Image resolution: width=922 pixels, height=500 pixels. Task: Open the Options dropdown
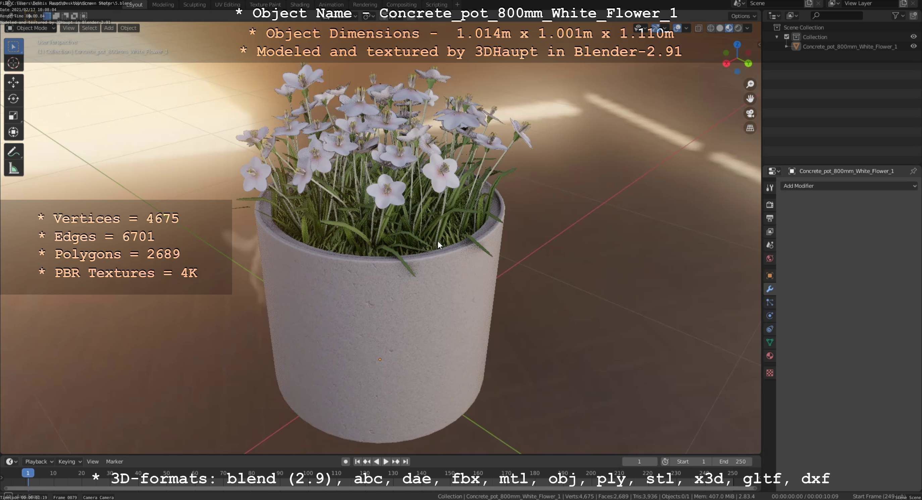pos(743,16)
